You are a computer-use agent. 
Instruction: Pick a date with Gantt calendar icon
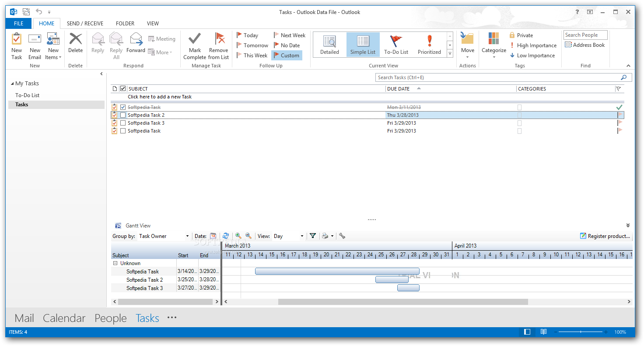pos(213,236)
